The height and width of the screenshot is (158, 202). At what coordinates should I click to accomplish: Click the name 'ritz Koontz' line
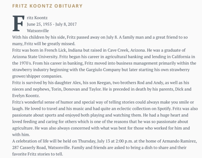click(37, 18)
